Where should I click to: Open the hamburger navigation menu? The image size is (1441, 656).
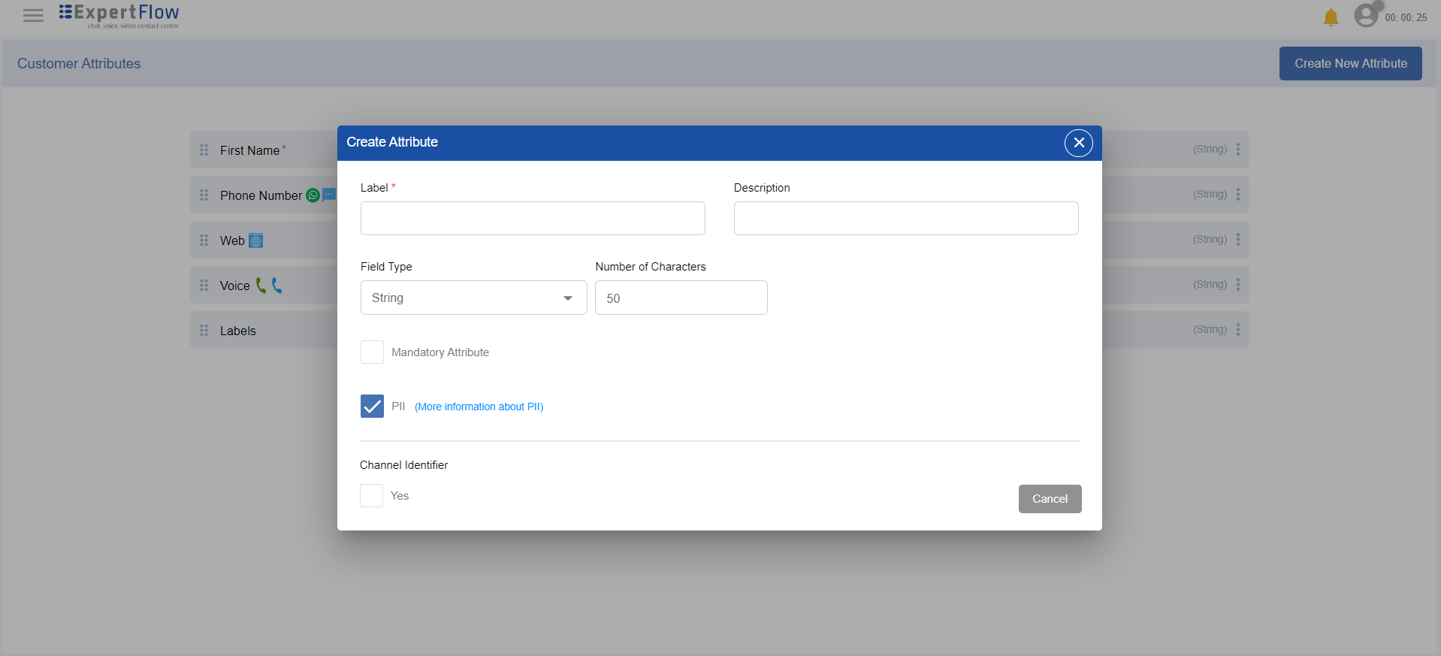pos(33,16)
